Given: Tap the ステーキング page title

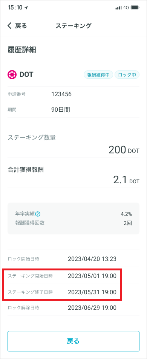Looking at the screenshot, I should tap(73, 26).
